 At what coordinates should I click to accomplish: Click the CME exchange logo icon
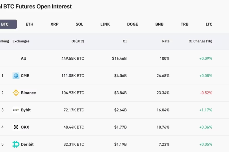(x=16, y=76)
